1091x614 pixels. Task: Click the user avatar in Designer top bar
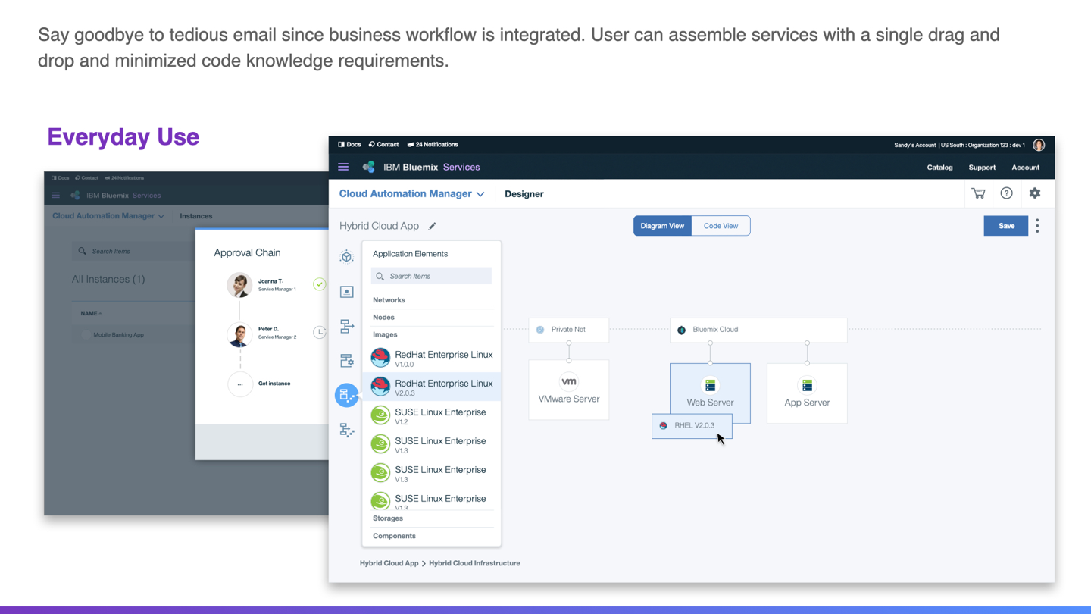[1039, 145]
